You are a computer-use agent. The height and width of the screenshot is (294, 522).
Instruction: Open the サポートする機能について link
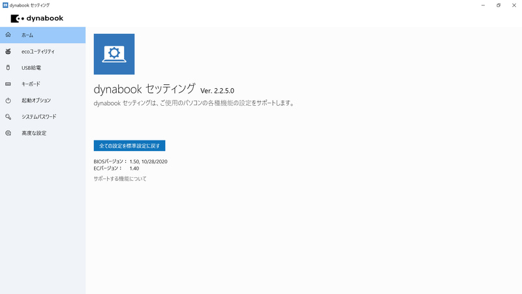120,178
